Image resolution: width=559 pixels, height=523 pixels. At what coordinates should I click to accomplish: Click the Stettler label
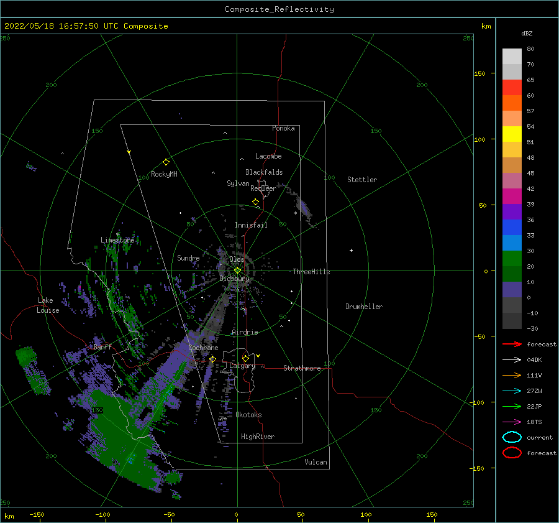(x=362, y=180)
